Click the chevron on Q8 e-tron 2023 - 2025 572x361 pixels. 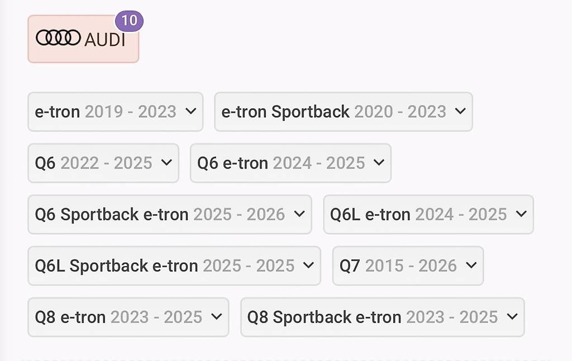coord(216,316)
